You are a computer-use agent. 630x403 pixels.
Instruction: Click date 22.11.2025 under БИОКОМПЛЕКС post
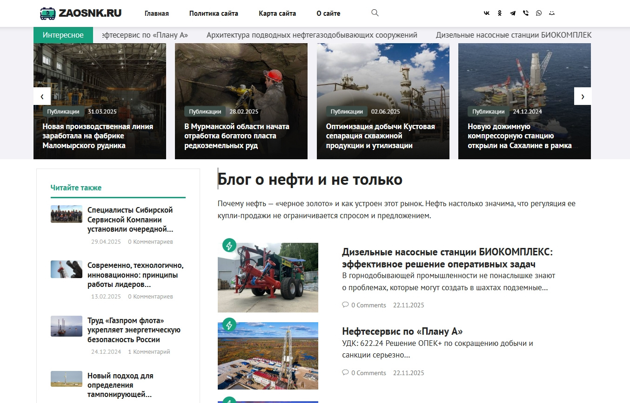(409, 305)
